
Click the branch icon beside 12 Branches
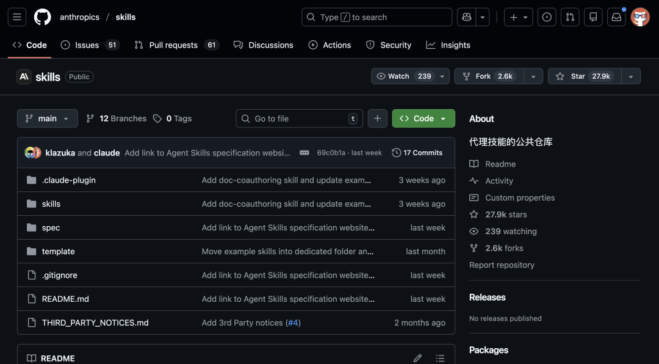tap(90, 119)
